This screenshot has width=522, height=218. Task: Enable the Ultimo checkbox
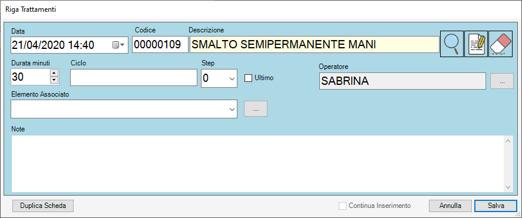click(248, 78)
